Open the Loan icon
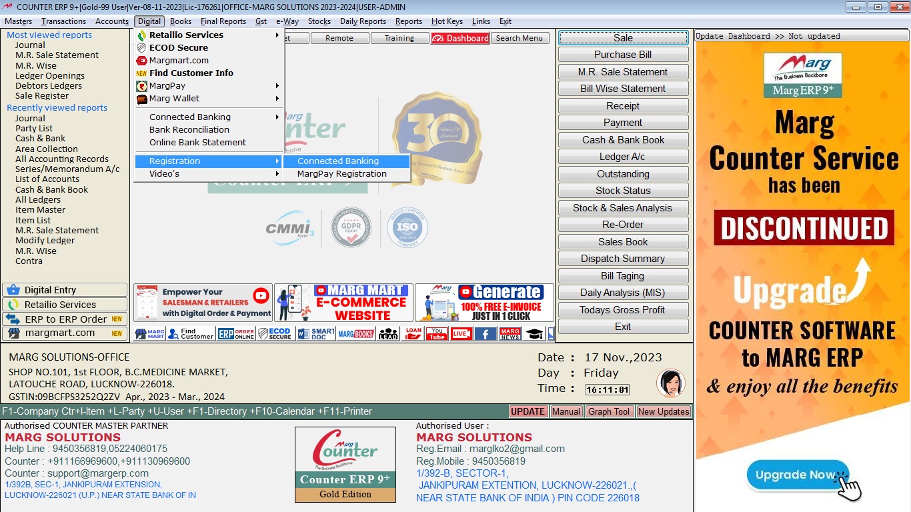The image size is (911, 512). click(x=413, y=333)
